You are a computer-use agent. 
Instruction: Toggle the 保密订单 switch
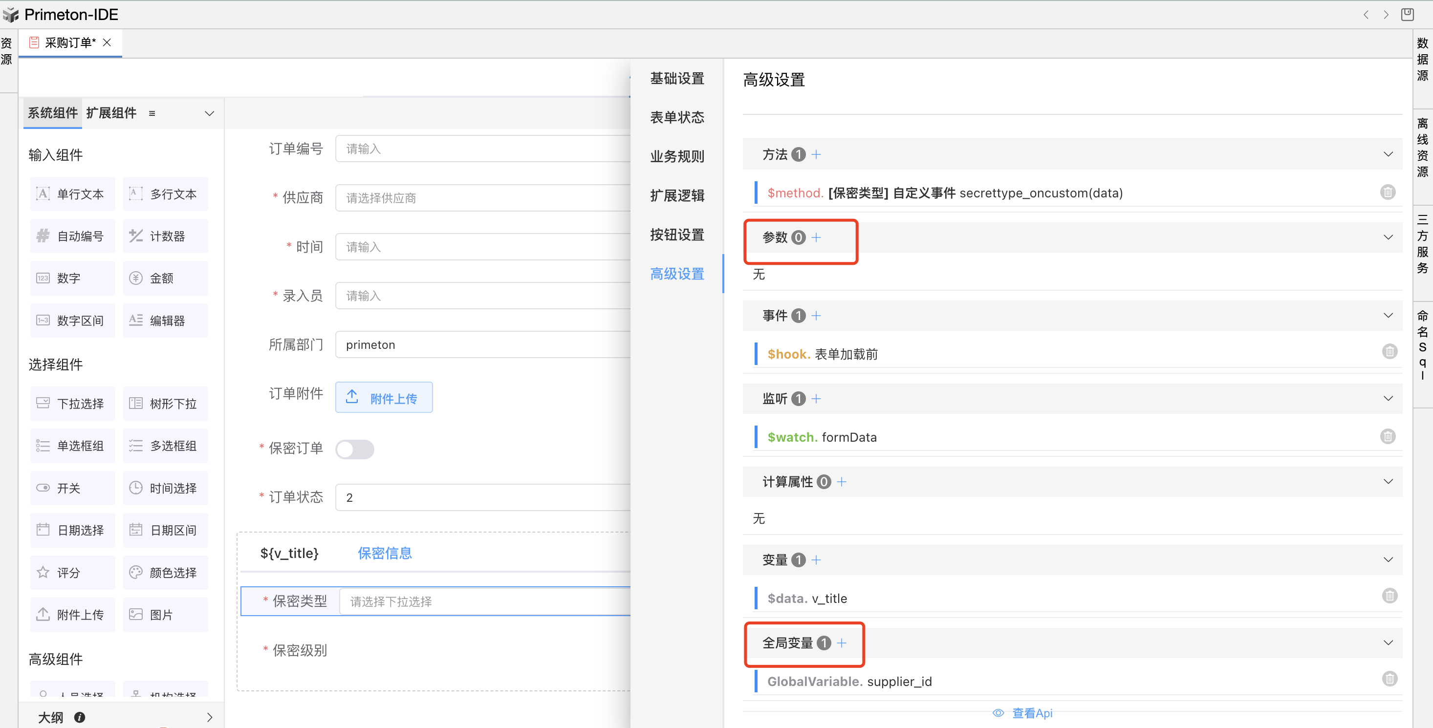click(355, 449)
